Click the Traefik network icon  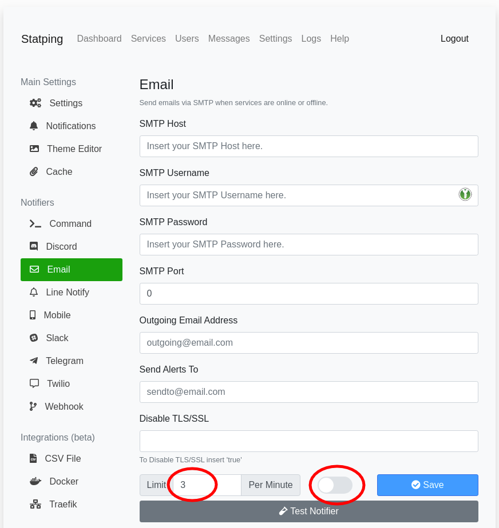(35, 505)
